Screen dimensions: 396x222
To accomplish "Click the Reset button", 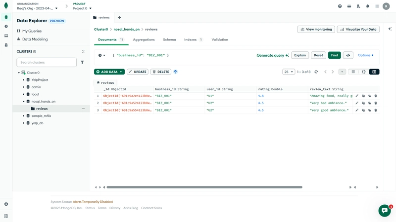I will coord(318,55).
